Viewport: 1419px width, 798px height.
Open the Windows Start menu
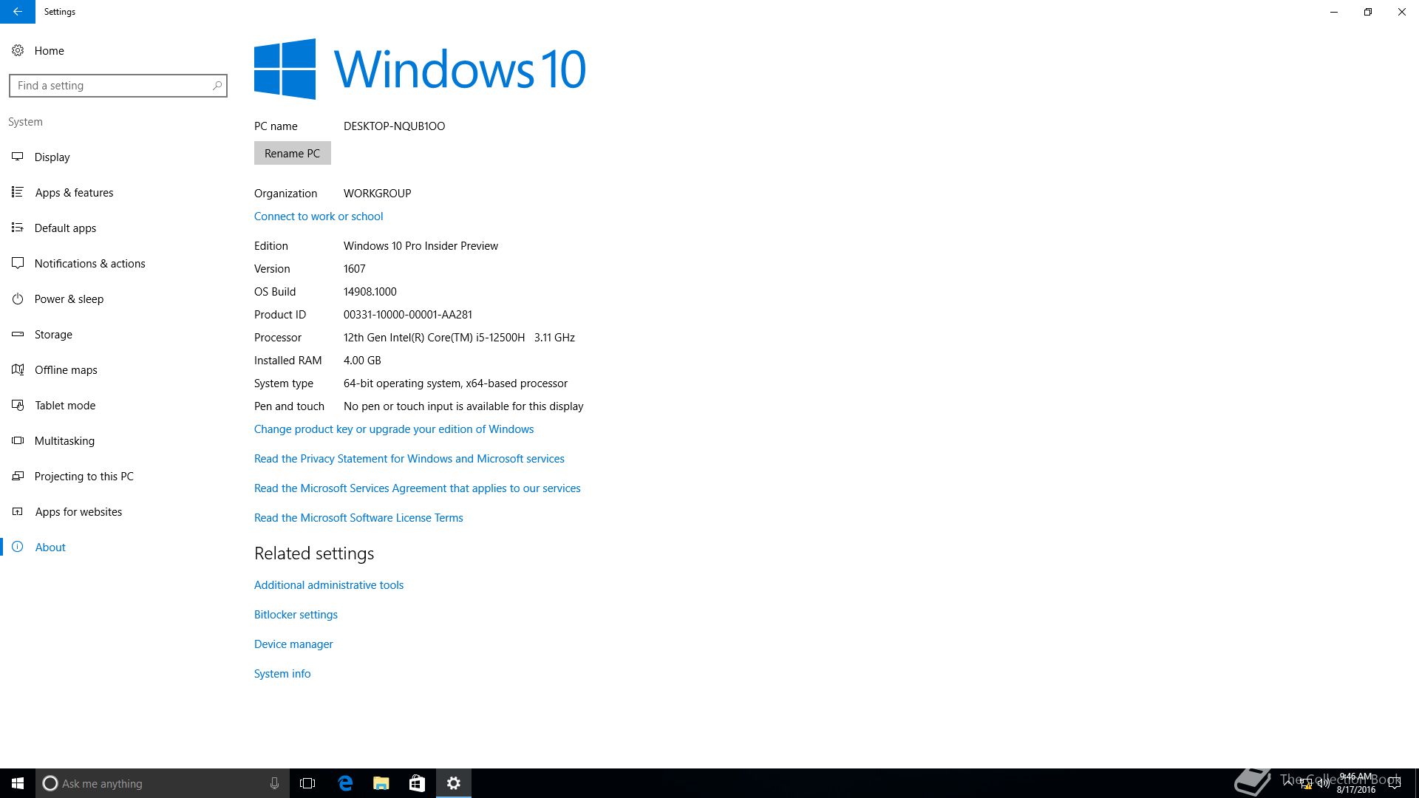pyautogui.click(x=18, y=783)
